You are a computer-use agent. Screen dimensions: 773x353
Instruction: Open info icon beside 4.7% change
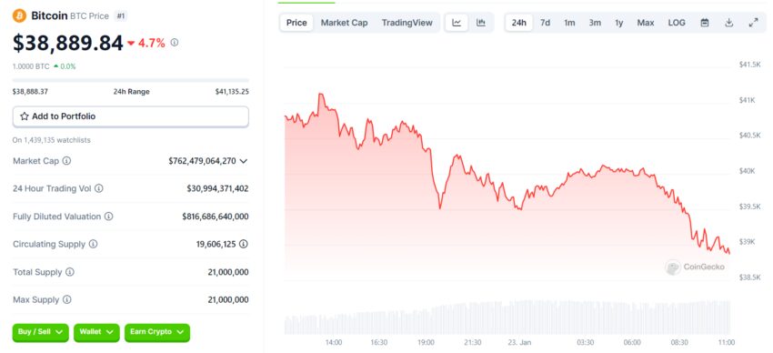coord(175,43)
